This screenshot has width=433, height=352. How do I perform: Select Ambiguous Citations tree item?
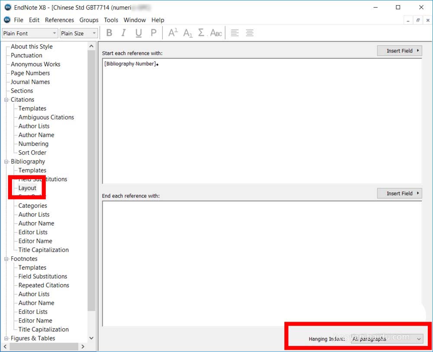pyautogui.click(x=46, y=117)
